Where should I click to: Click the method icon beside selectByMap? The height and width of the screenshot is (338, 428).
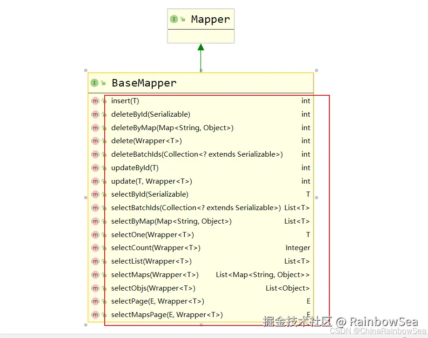[95, 221]
